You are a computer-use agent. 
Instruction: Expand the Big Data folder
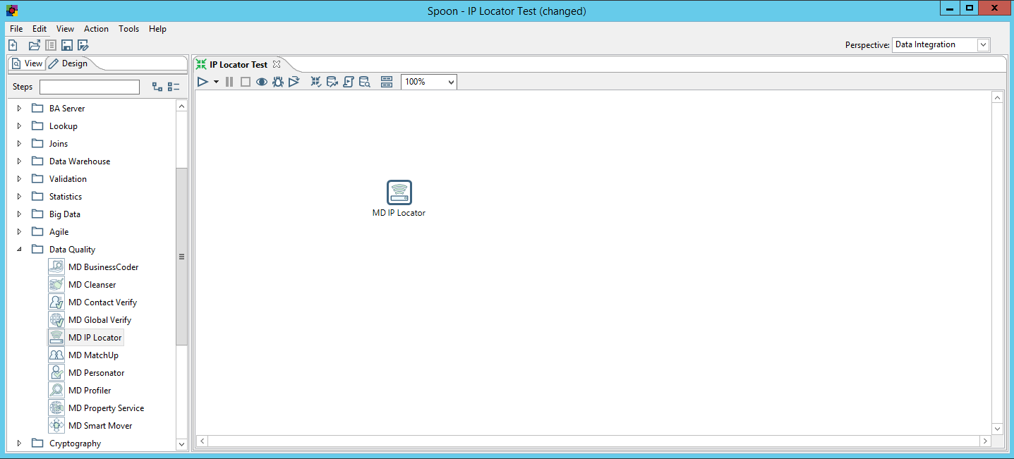pyautogui.click(x=19, y=214)
